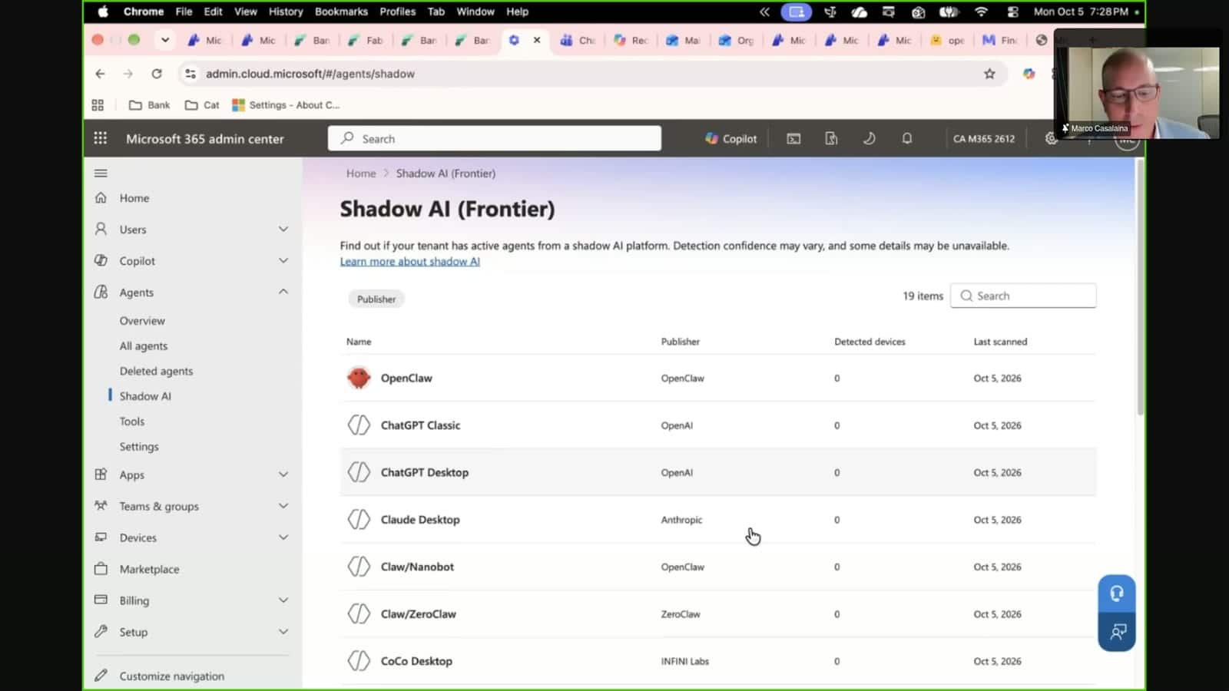Toggle dark mode moon icon

869,138
